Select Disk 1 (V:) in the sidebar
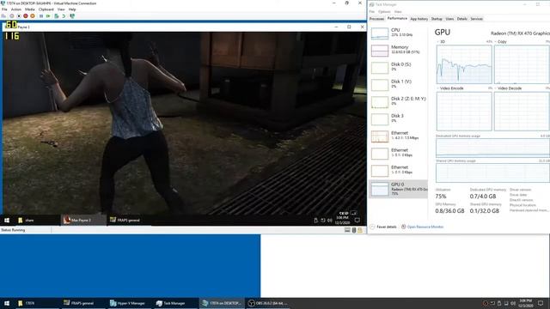Screen dimensions: 550x309 (x=398, y=85)
